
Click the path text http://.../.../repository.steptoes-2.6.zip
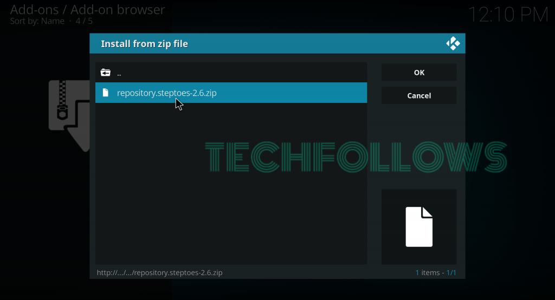[160, 272]
